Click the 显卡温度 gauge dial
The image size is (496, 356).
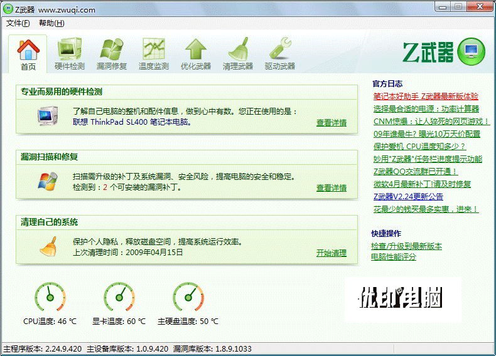[119, 297]
